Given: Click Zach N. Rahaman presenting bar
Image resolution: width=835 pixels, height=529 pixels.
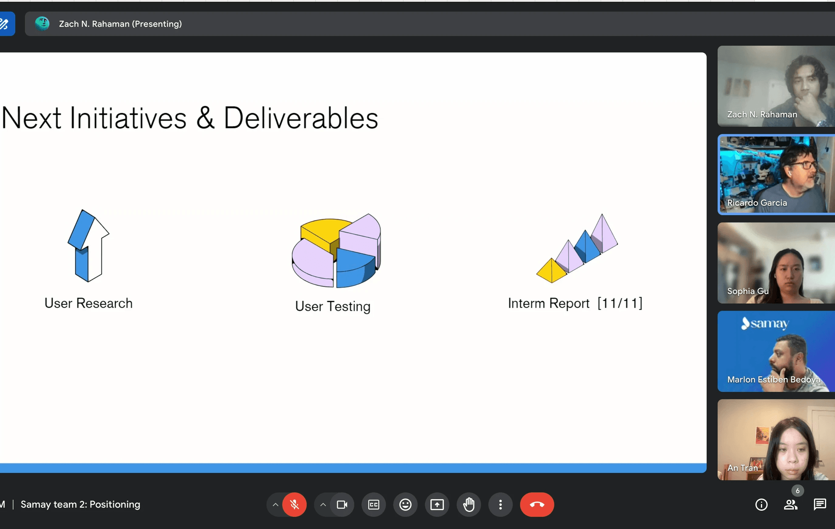Looking at the screenshot, I should (x=120, y=24).
